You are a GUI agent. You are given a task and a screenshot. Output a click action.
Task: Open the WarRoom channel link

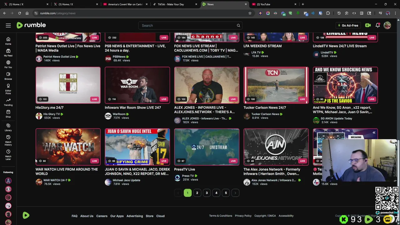pyautogui.click(x=119, y=114)
